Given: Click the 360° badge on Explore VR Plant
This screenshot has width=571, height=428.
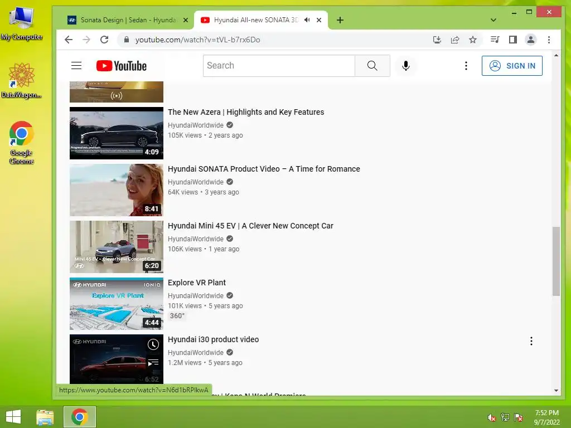Looking at the screenshot, I should [x=177, y=316].
